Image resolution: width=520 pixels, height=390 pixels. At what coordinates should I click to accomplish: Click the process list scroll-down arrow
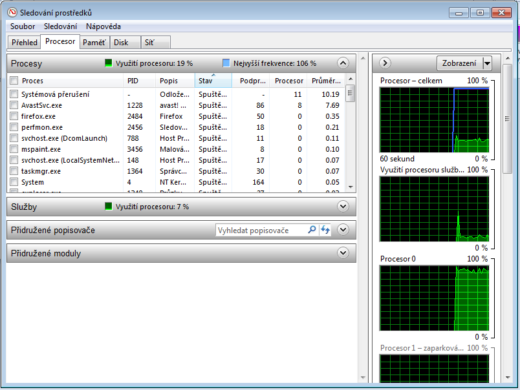tap(351, 187)
